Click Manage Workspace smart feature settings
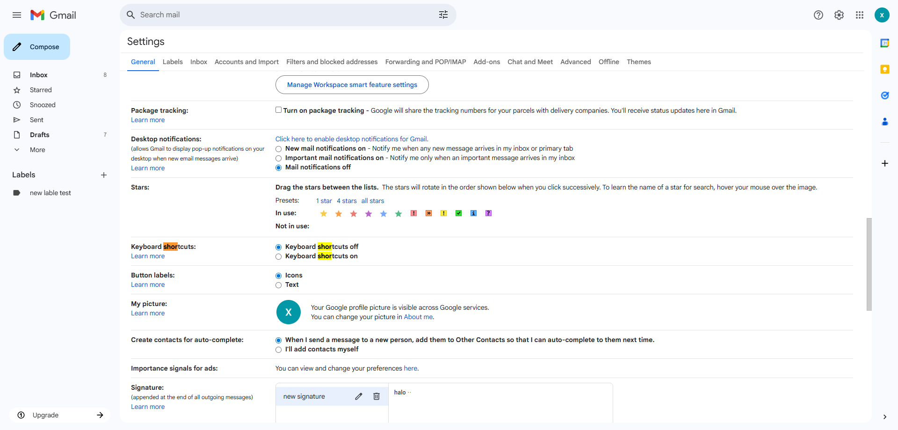The height and width of the screenshot is (430, 898). pos(352,85)
